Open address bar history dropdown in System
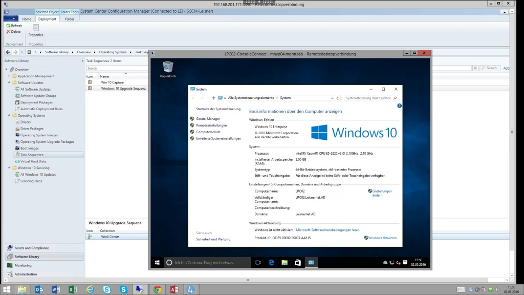The height and width of the screenshot is (295, 524). point(332,98)
